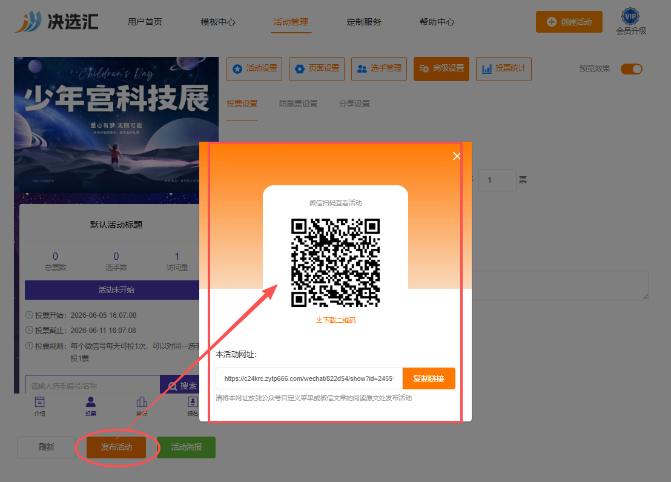Click the 创建活动 button
This screenshot has width=671, height=482.
coord(569,22)
